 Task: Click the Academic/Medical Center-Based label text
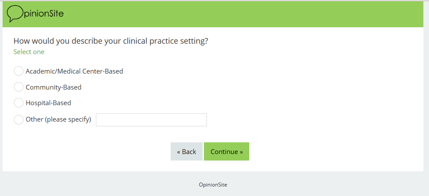pos(74,71)
